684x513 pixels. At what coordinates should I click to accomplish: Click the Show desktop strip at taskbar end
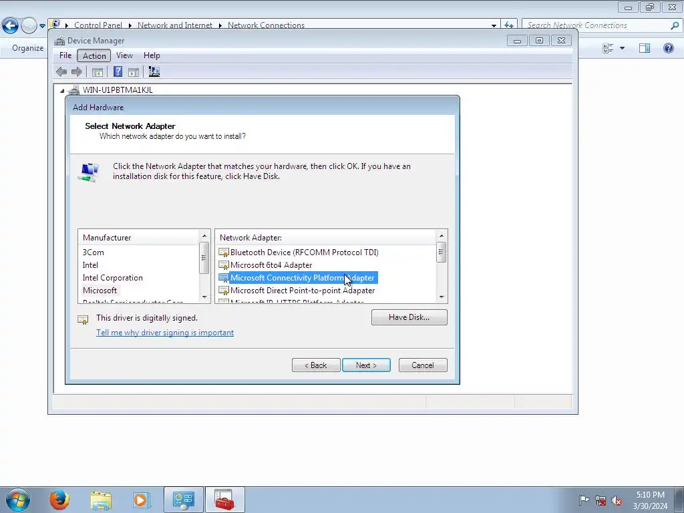pos(679,500)
